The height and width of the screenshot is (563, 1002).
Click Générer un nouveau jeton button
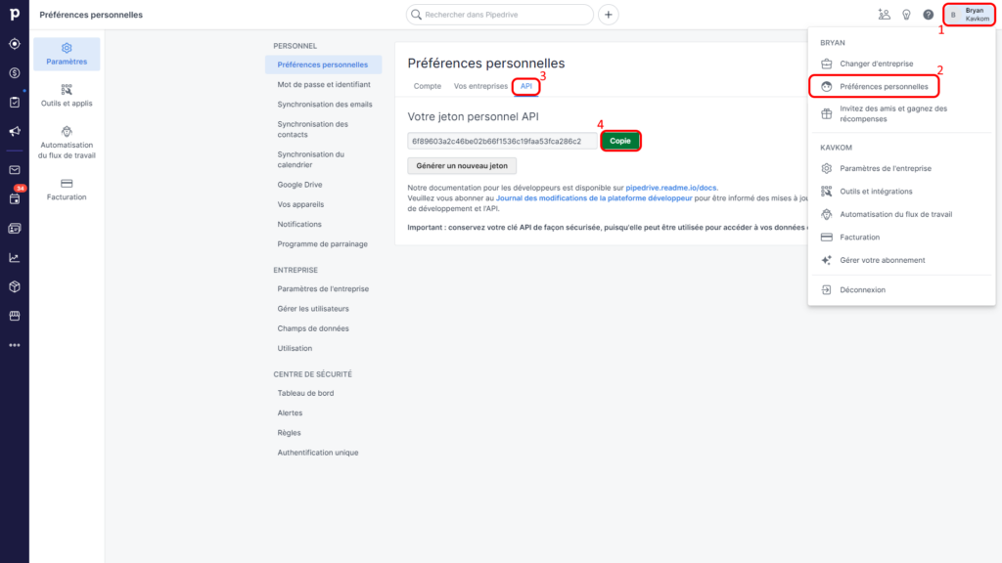[x=462, y=166]
